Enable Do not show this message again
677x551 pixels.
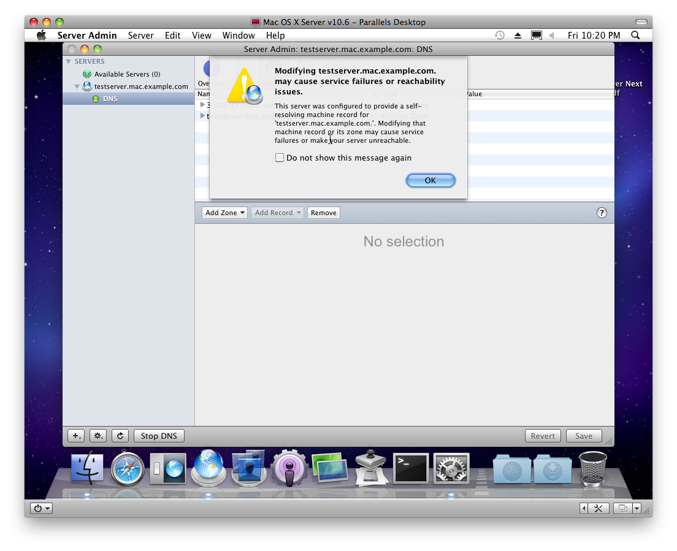(x=280, y=158)
